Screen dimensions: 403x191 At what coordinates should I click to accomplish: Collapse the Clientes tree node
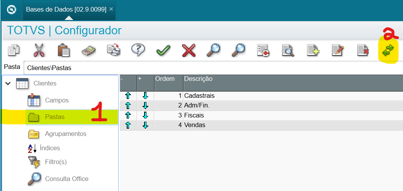(x=8, y=84)
